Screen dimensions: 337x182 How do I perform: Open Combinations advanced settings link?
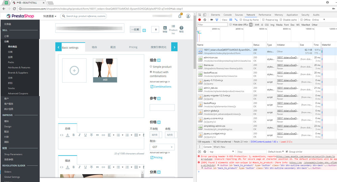point(161,87)
